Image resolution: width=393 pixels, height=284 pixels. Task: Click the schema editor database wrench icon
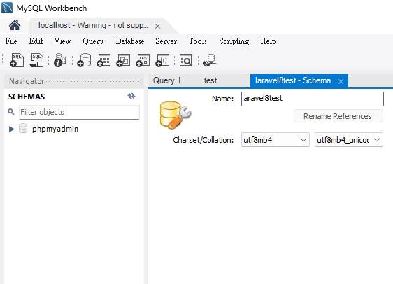[176, 115]
